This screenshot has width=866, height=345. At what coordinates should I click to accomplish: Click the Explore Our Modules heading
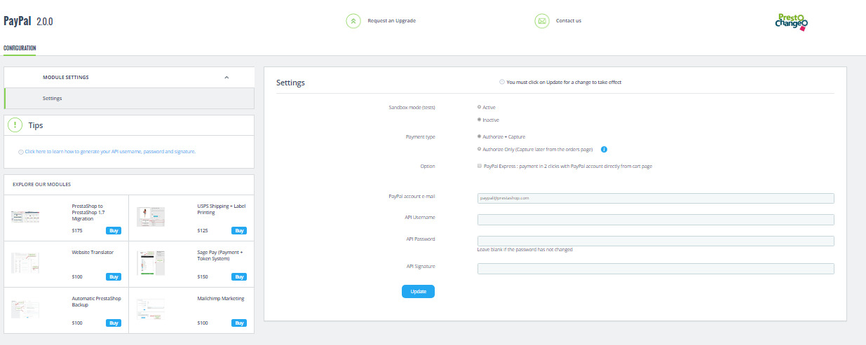40,184
